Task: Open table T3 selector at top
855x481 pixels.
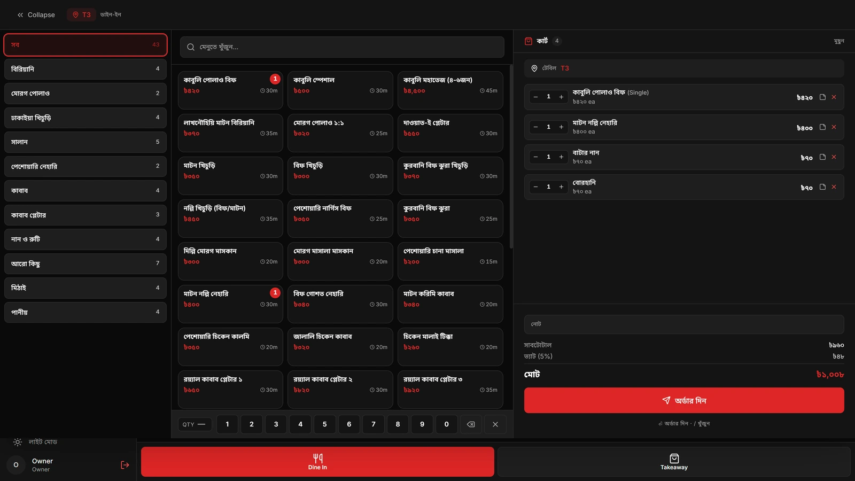Action: pos(82,15)
